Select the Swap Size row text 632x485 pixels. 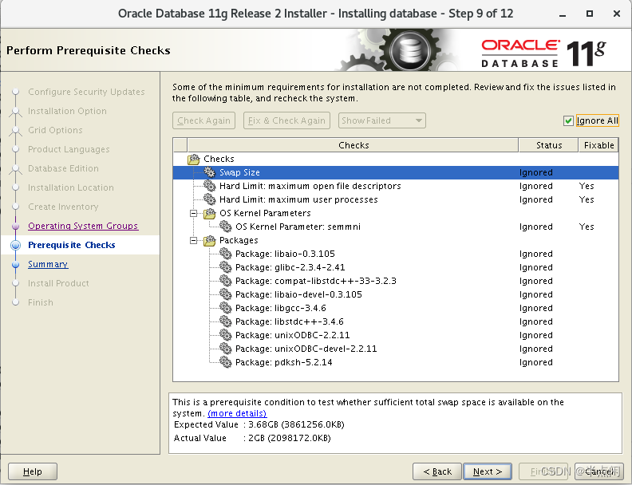(239, 172)
